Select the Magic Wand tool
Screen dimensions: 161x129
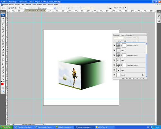point(3,27)
